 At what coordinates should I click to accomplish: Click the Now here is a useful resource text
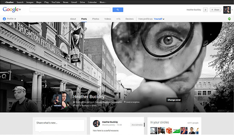click(106, 131)
